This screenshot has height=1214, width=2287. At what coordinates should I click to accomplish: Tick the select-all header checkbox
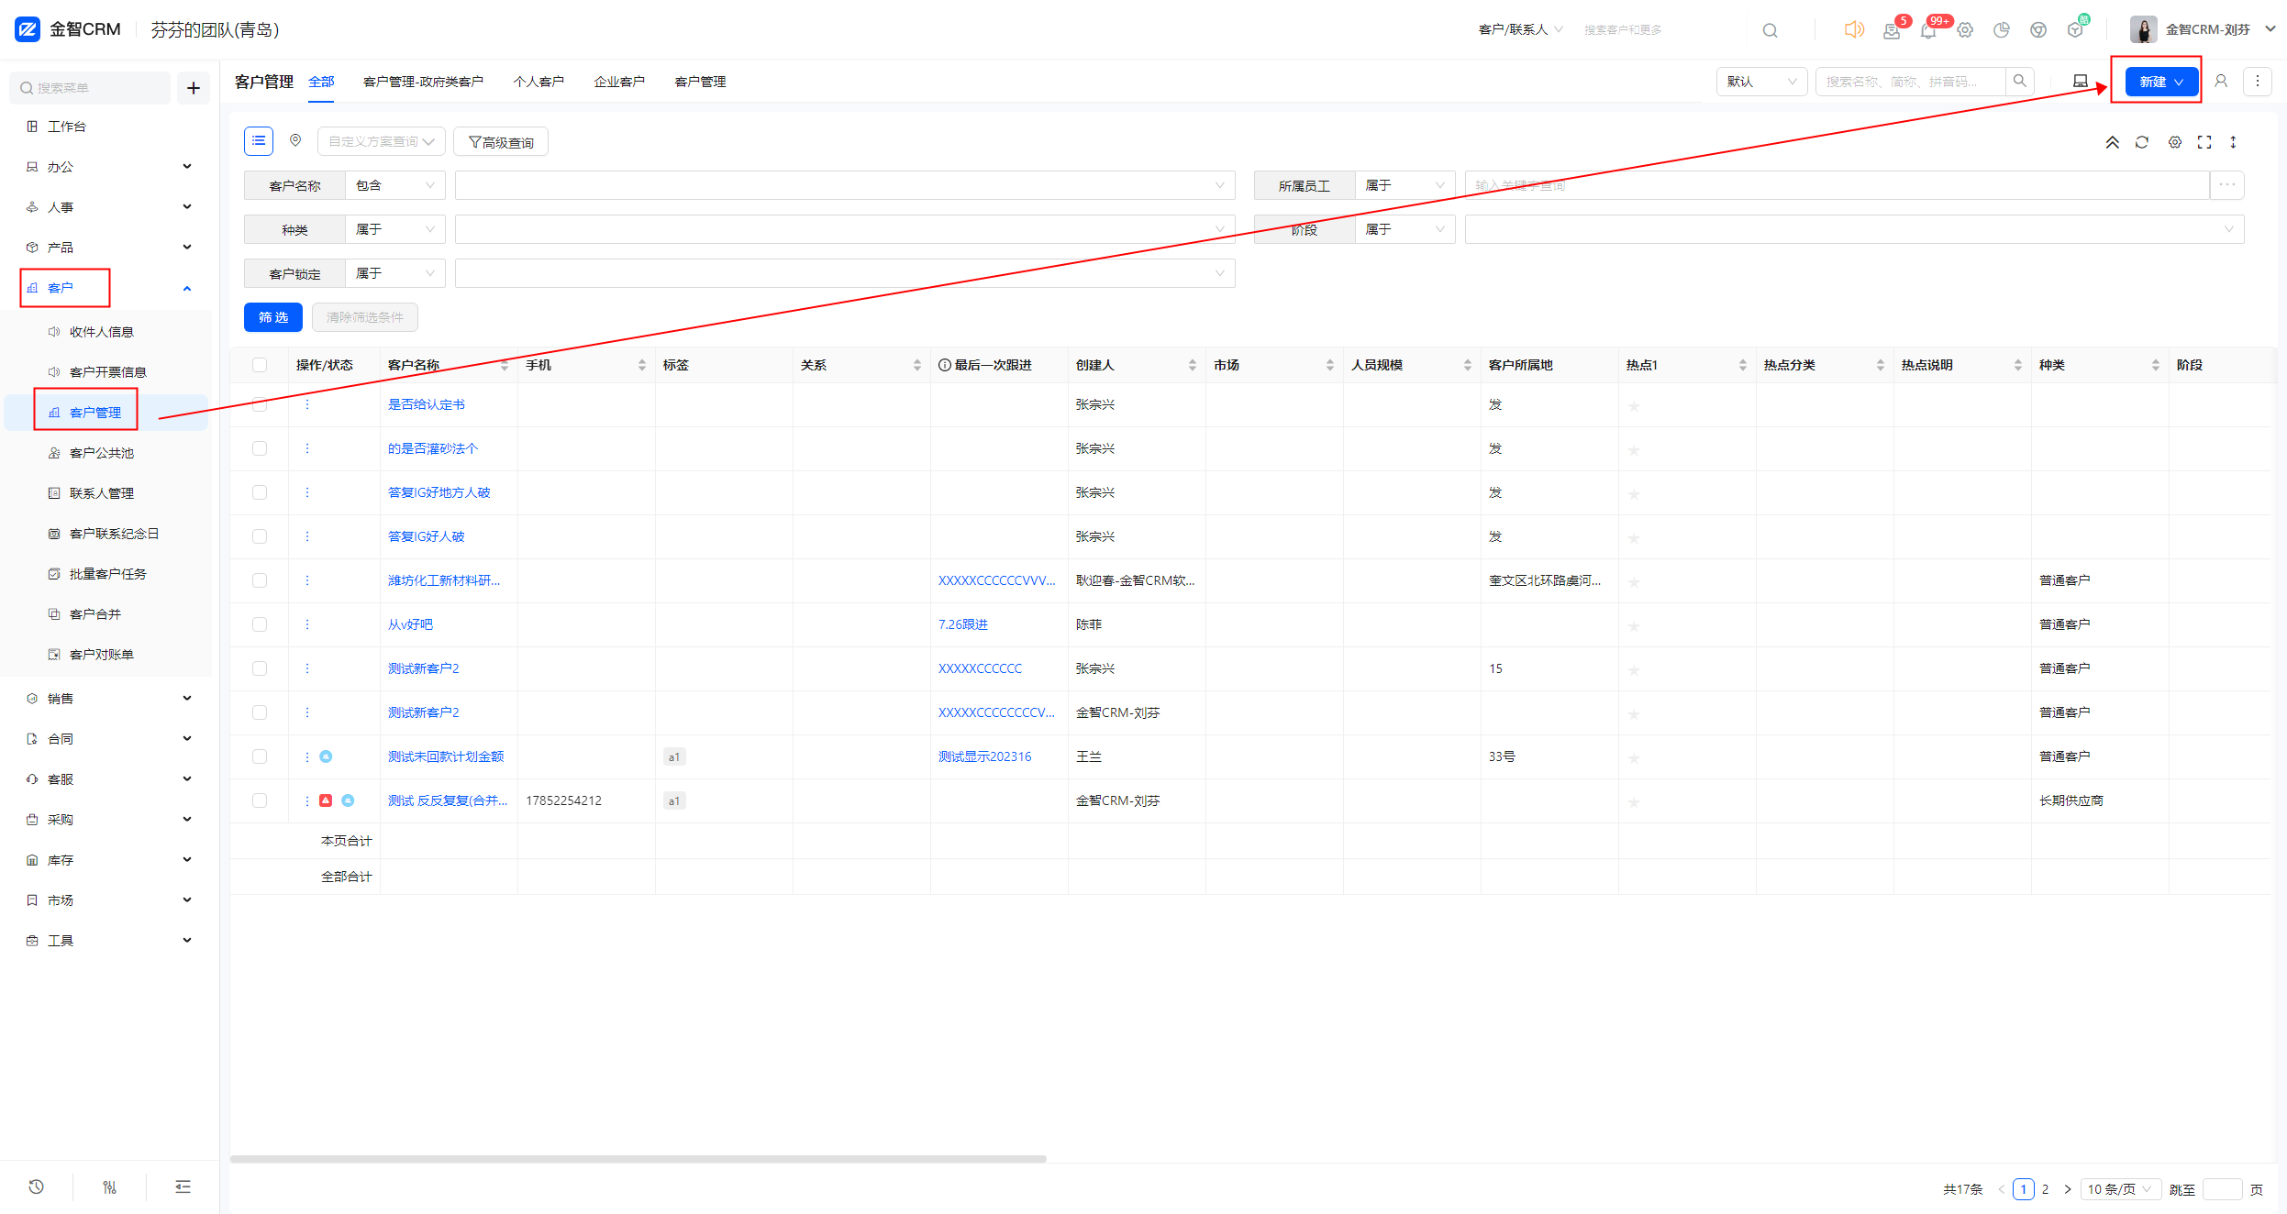tap(260, 365)
